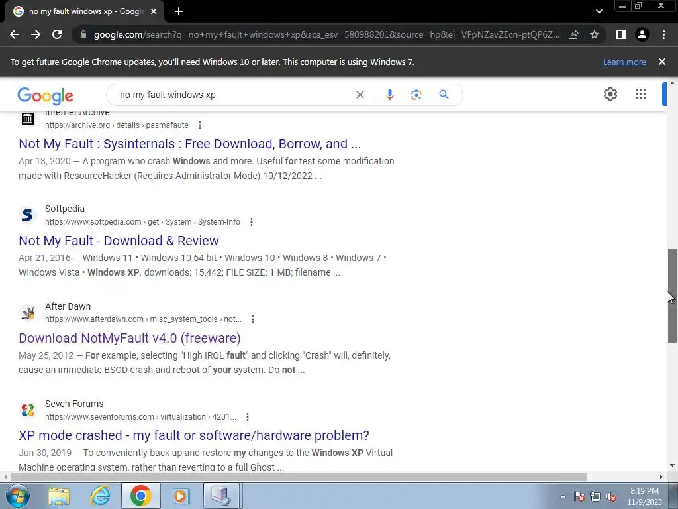Open Chrome profile menu
The image size is (678, 509).
[x=642, y=34]
